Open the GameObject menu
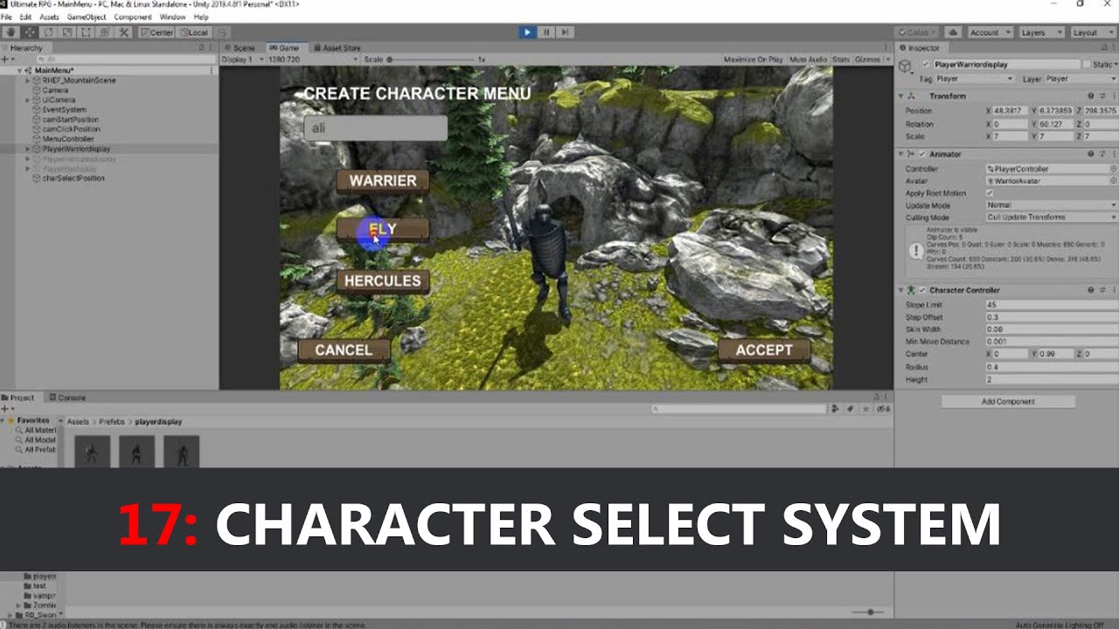This screenshot has width=1119, height=629. pos(87,17)
